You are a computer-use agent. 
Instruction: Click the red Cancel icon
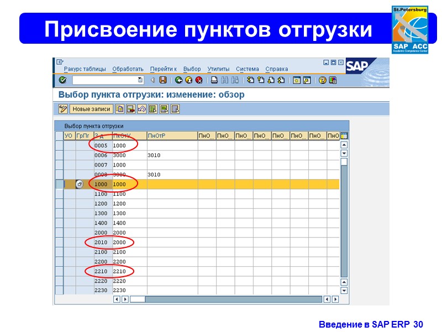[x=199, y=80]
